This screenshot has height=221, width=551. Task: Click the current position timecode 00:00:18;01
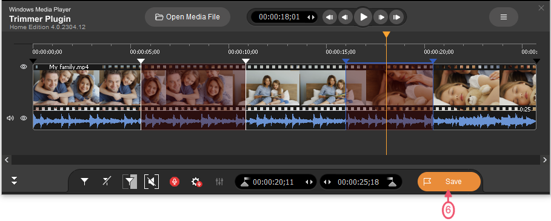click(x=279, y=17)
